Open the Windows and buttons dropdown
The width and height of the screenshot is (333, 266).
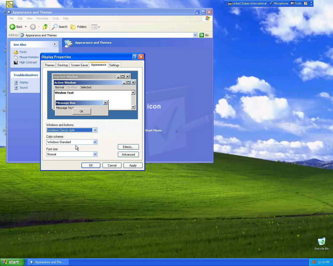pyautogui.click(x=95, y=130)
